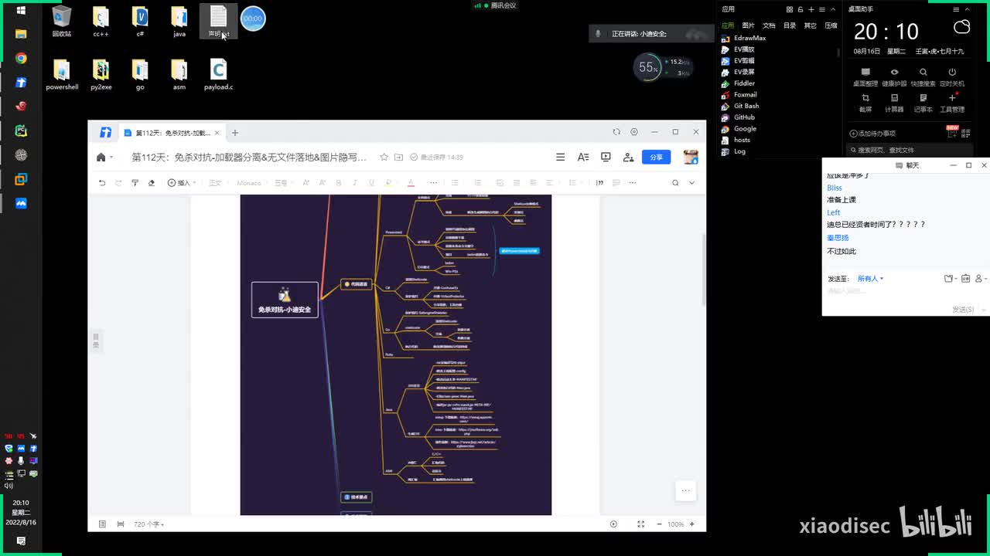This screenshot has height=556, width=990.
Task: Open the 定时关机 scheduled shutdown tool
Action: tap(952, 76)
